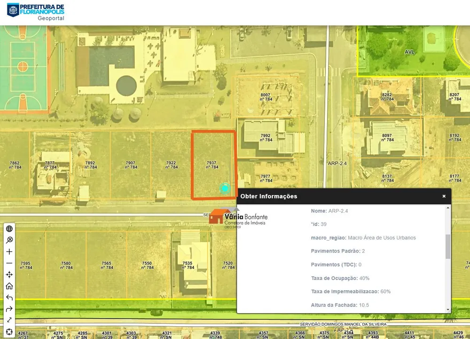Click scroll down arrow in info panel

pyautogui.click(x=448, y=310)
